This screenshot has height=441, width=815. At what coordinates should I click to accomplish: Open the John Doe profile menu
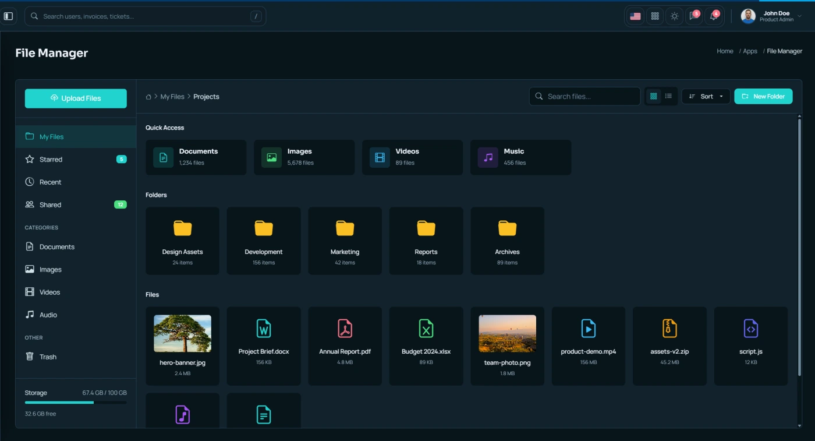771,16
